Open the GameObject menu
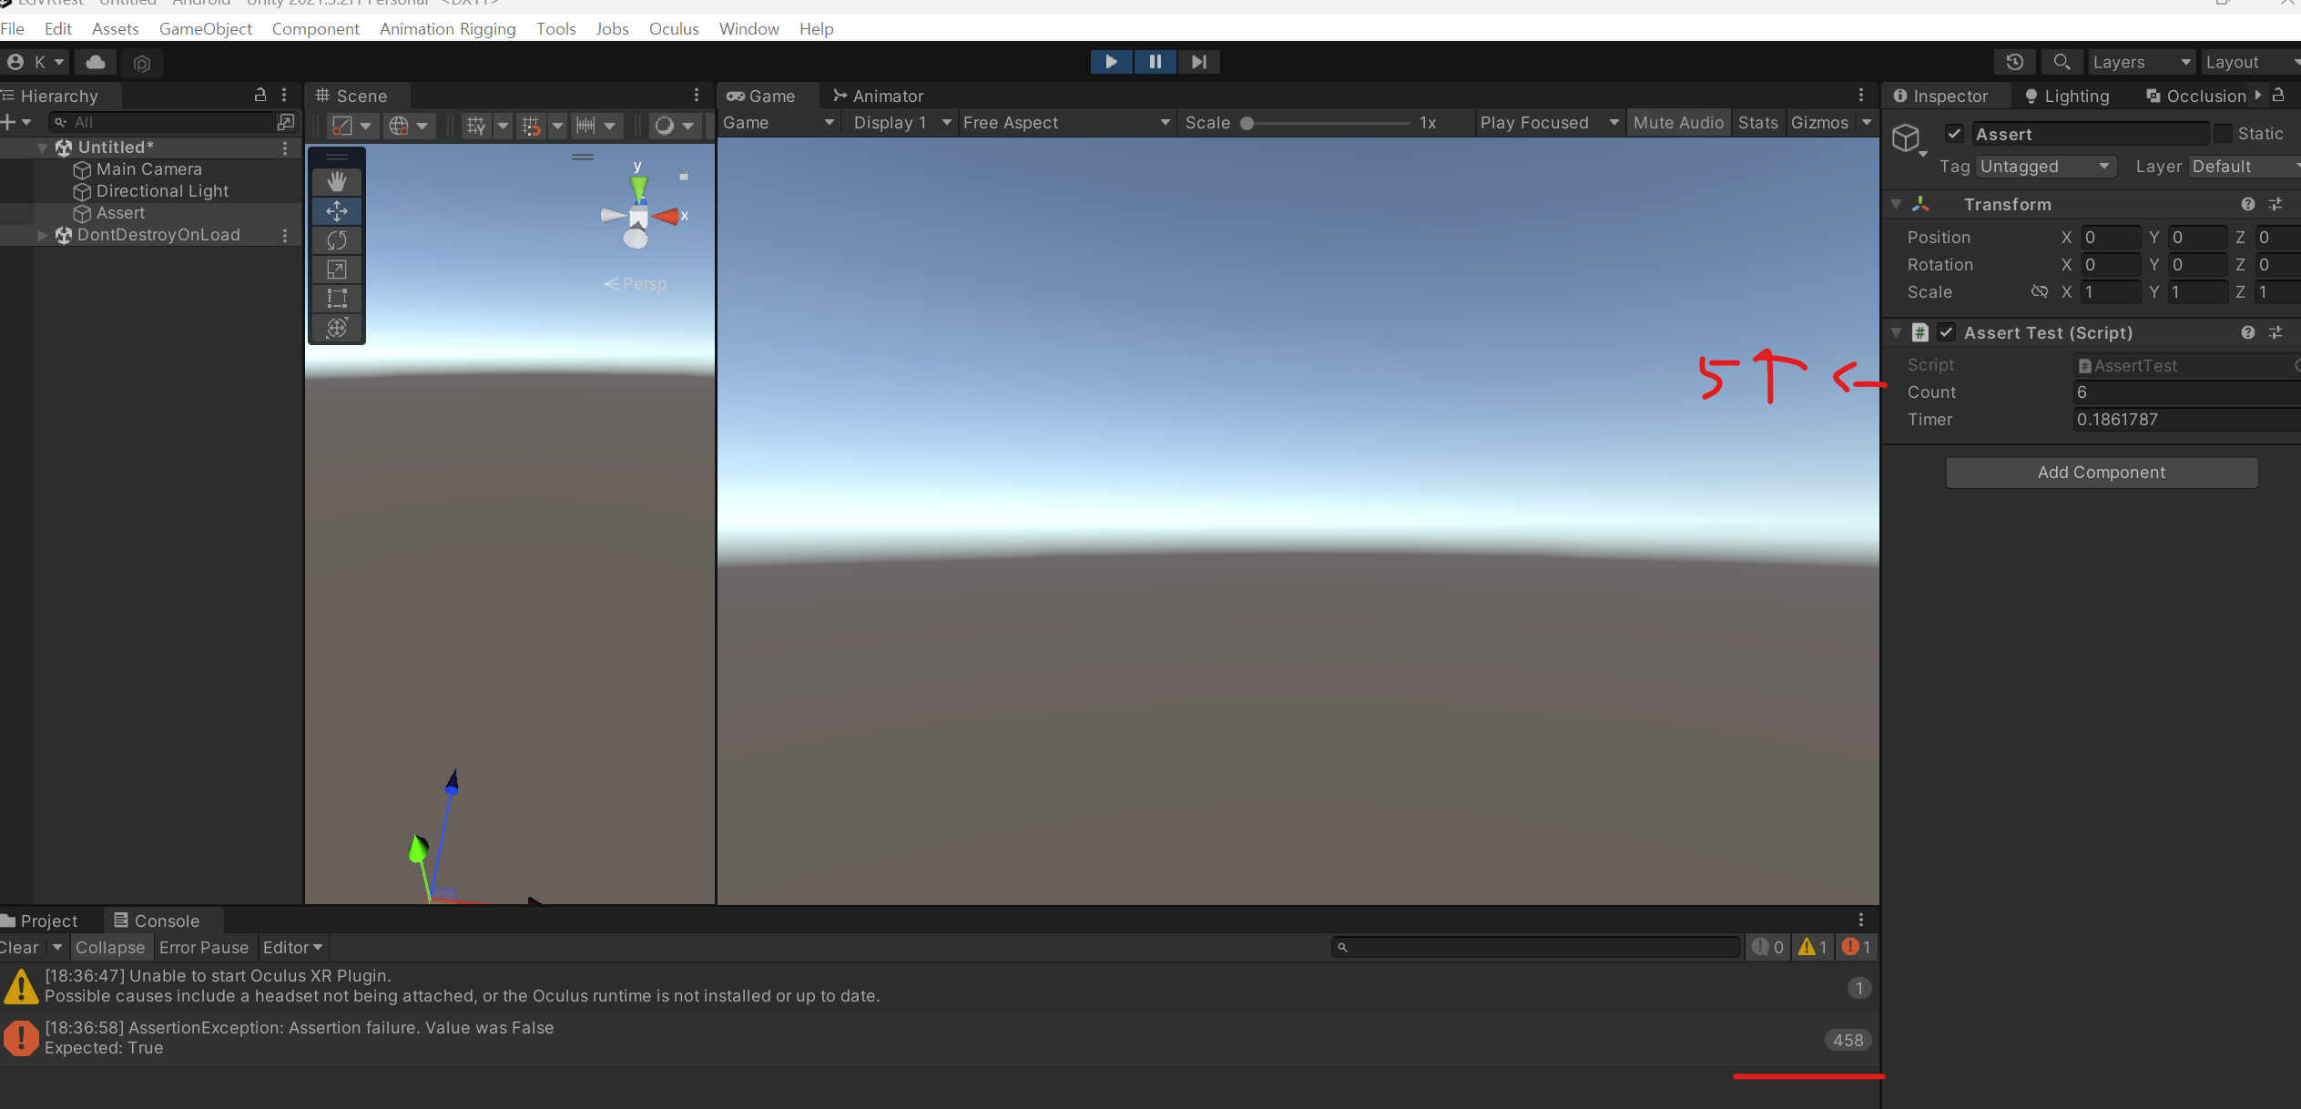This screenshot has width=2301, height=1109. coord(205,29)
